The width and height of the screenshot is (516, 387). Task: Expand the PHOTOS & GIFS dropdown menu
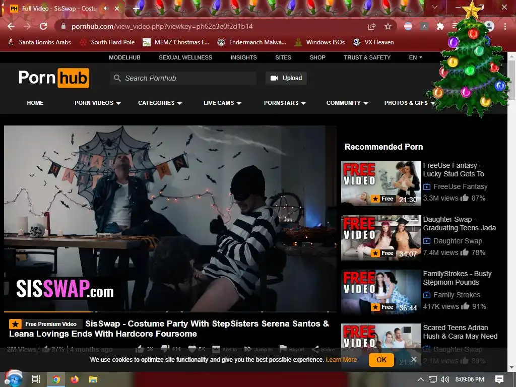(x=409, y=103)
